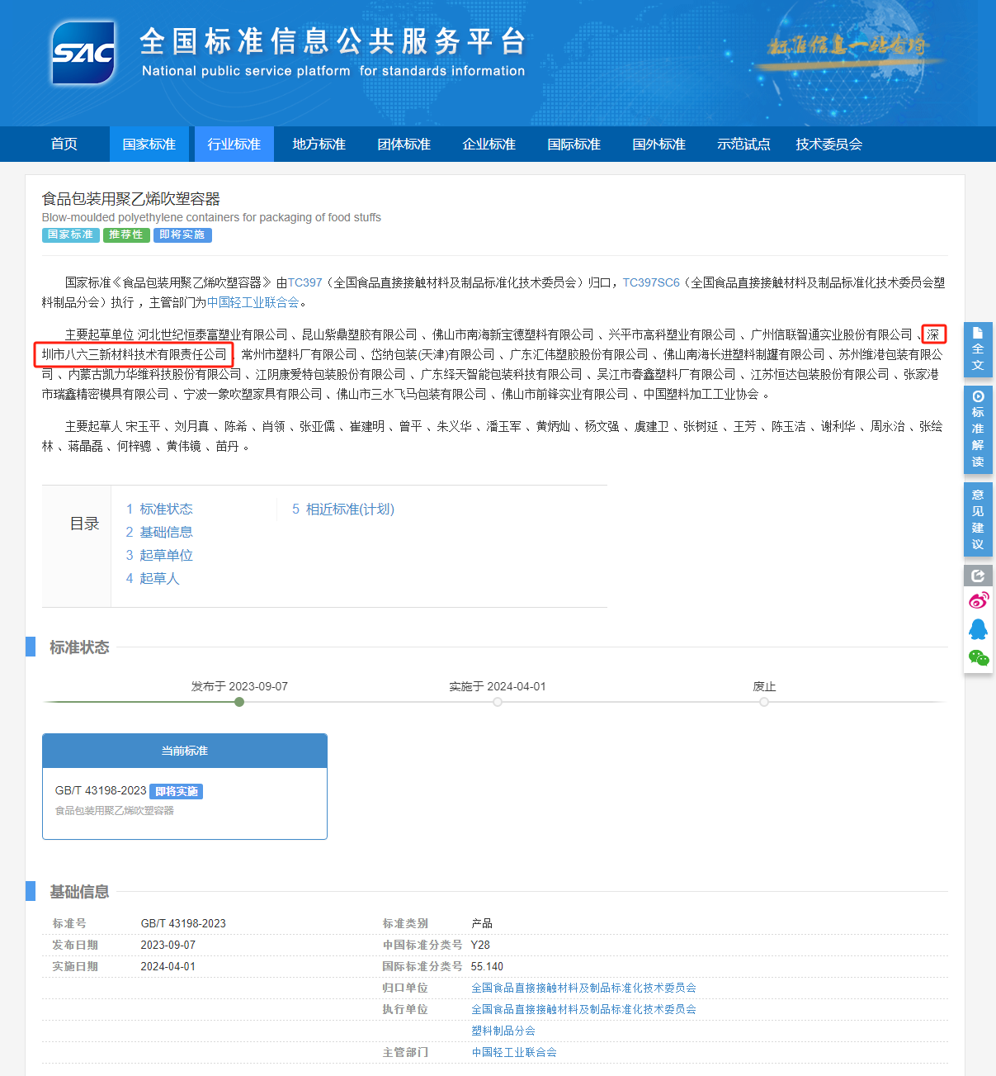Click the share arrow icon in sidebar

coord(978,576)
